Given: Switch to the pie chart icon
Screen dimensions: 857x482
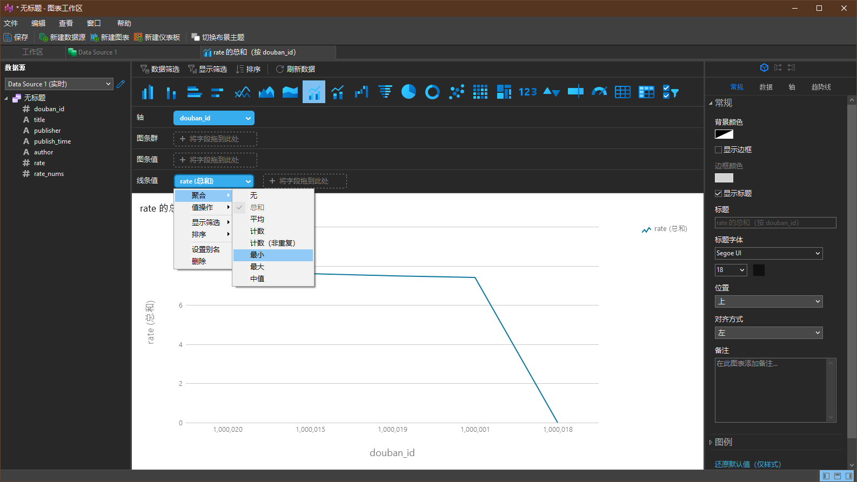Looking at the screenshot, I should tap(409, 92).
